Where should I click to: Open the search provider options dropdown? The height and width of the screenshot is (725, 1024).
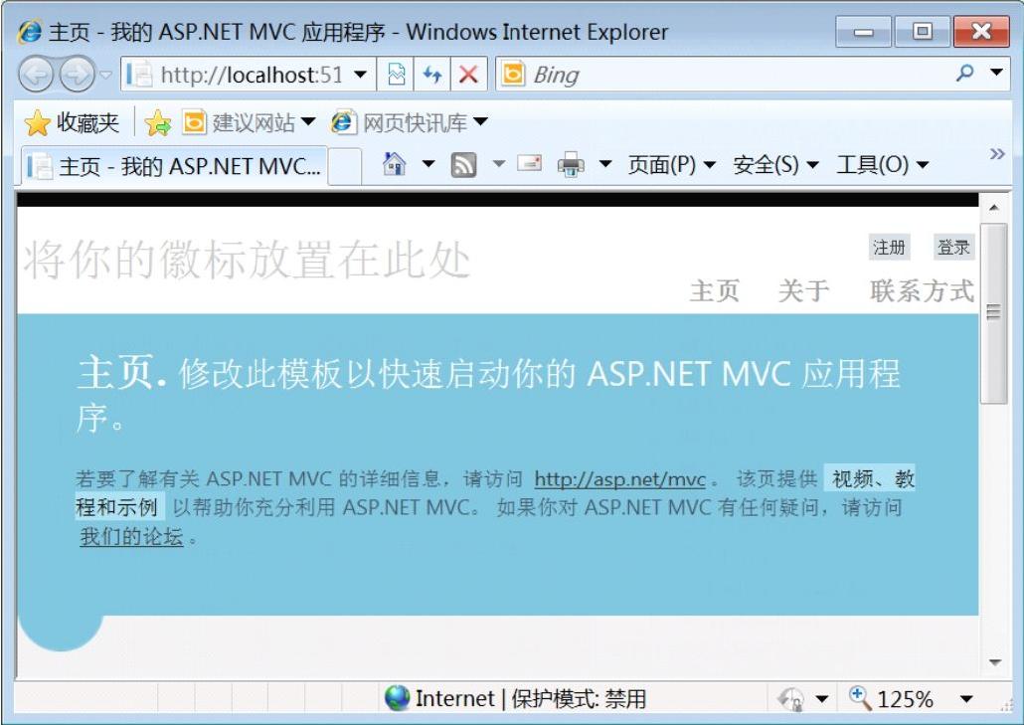coord(996,73)
